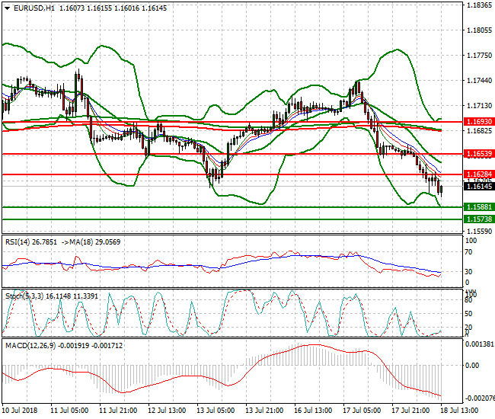Select the red 1.16539 price level tag
This screenshot has height=419, width=495.
click(479, 154)
